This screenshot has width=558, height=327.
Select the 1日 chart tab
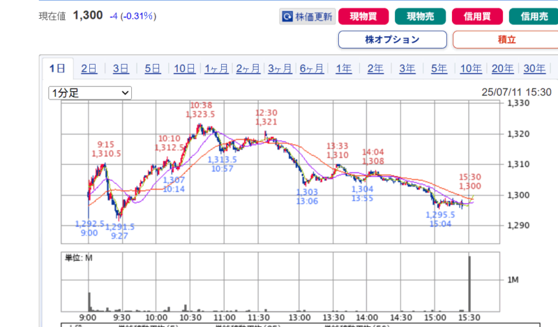click(57, 68)
